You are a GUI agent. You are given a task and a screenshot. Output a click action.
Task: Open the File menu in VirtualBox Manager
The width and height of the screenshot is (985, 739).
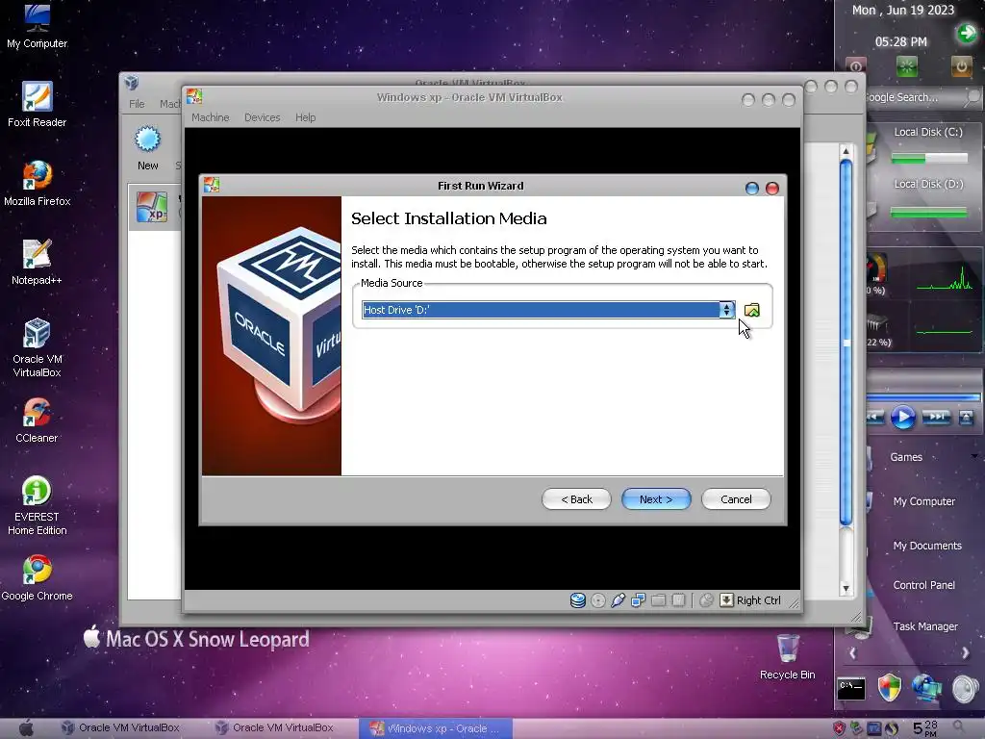(137, 104)
